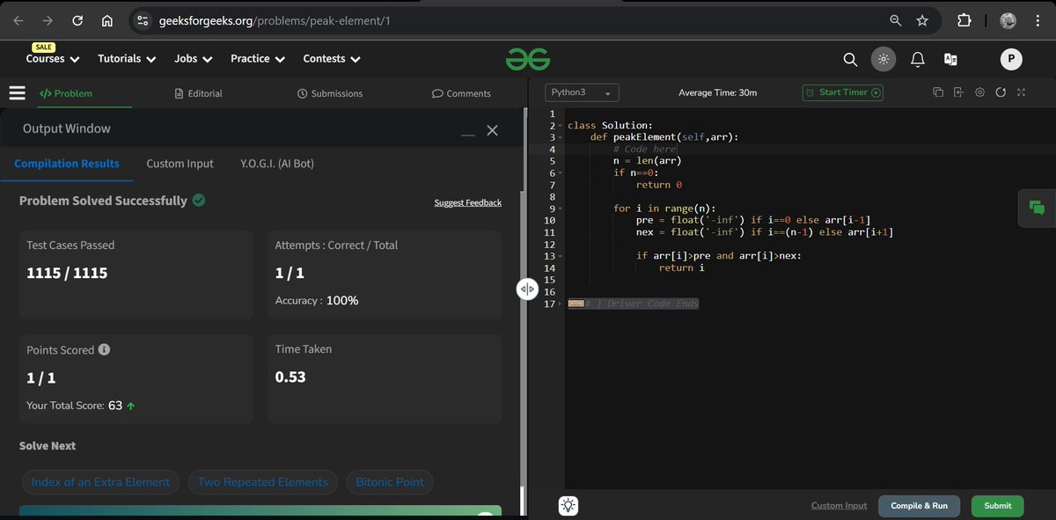Minimize the Output Window
Viewport: 1056px width, 520px height.
pos(468,134)
